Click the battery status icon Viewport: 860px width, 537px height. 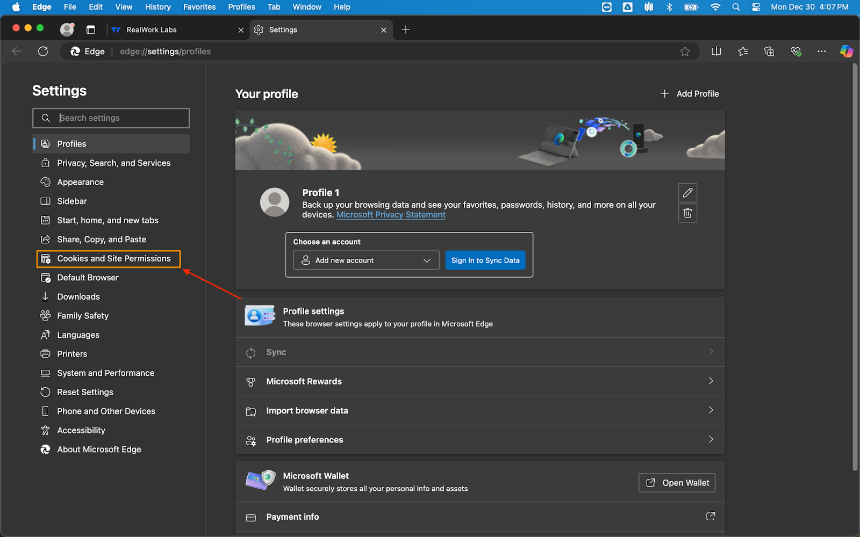tap(691, 7)
